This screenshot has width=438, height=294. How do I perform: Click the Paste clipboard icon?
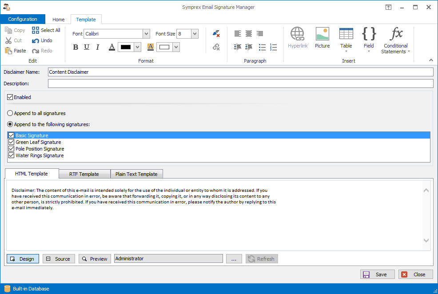[x=8, y=51]
